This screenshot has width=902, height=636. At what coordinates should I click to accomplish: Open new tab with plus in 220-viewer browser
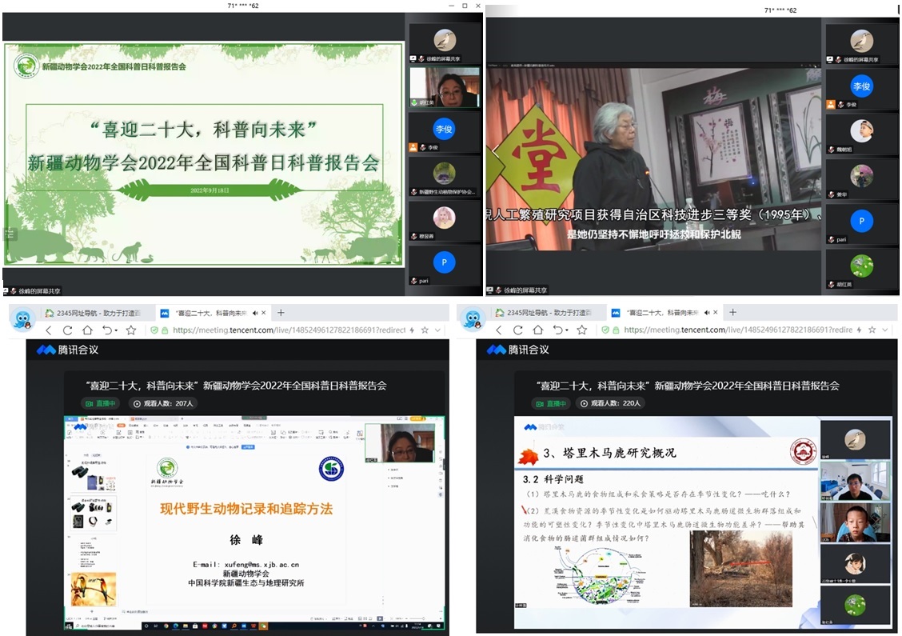(732, 312)
